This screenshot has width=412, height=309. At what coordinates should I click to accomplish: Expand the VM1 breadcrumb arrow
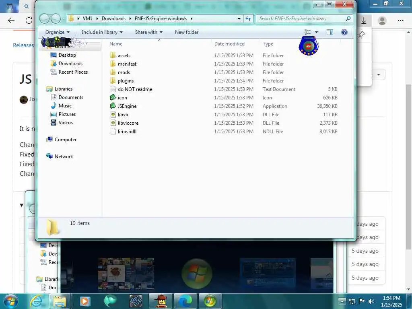pyautogui.click(x=97, y=19)
